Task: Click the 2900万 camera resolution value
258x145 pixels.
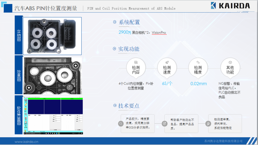Action: click(125, 32)
